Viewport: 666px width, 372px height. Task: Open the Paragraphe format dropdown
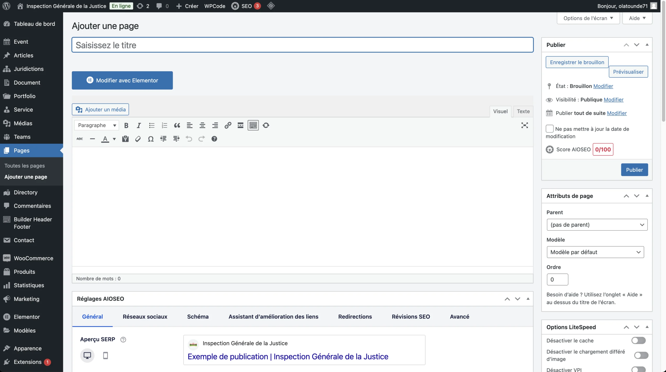coord(97,125)
